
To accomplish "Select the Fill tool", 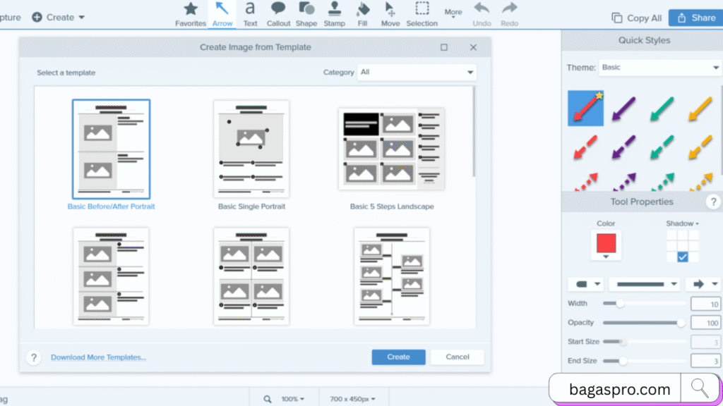I will point(362,13).
